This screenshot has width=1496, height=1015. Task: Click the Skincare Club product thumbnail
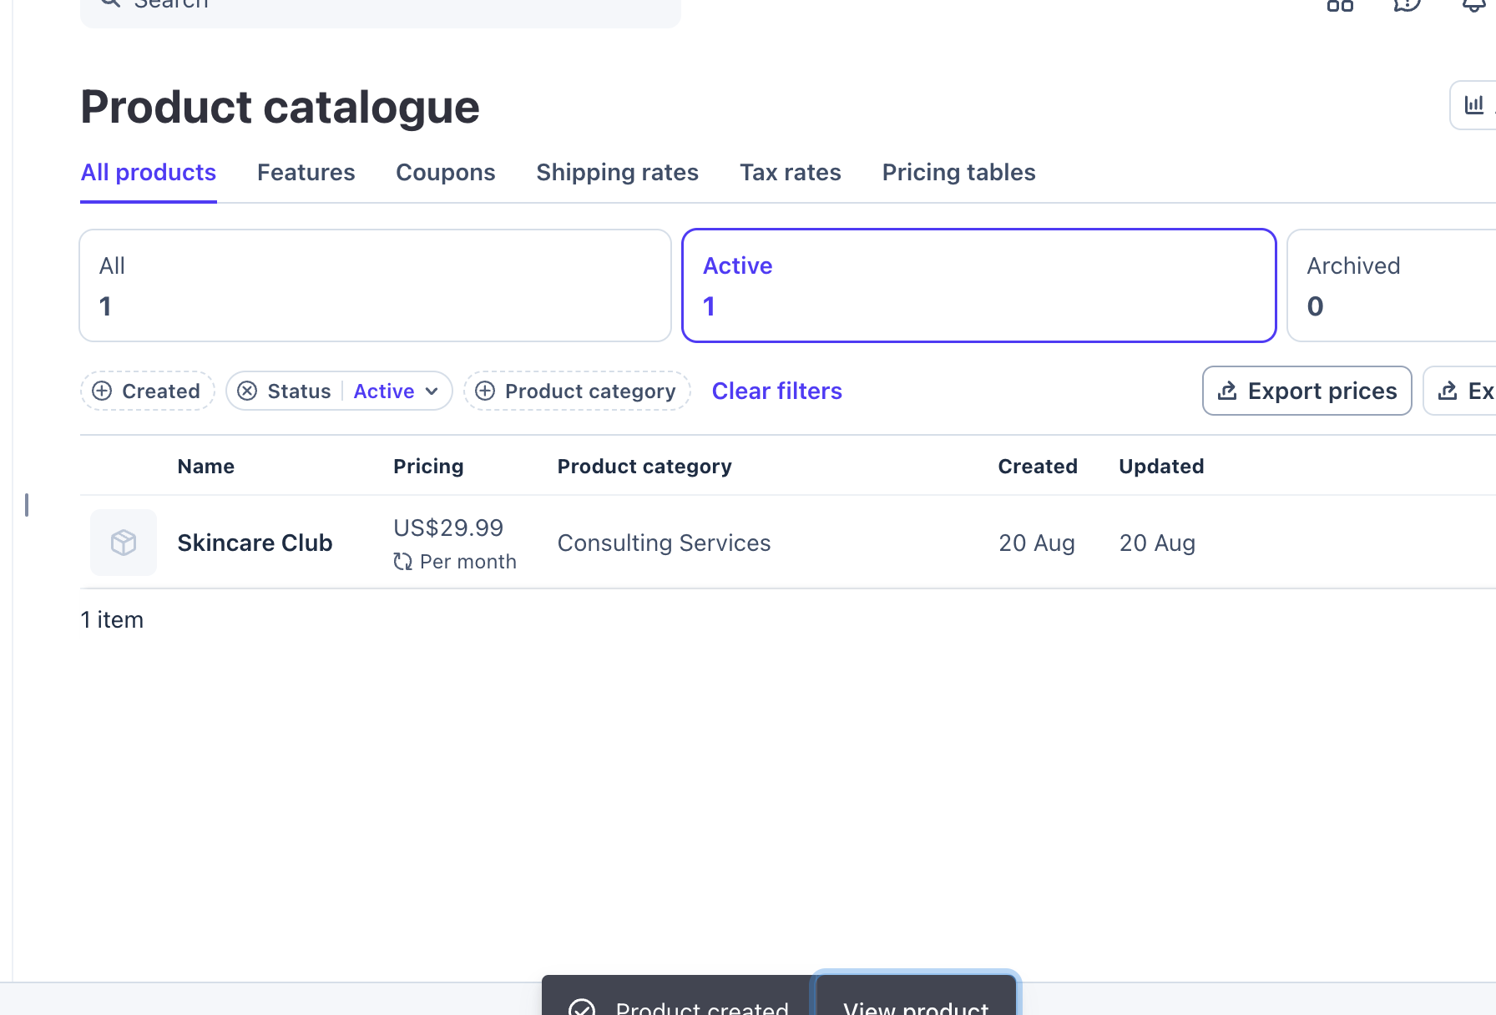coord(124,543)
